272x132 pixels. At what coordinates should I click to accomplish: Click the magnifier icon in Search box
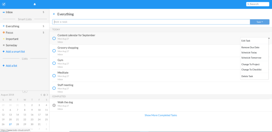click(248, 4)
